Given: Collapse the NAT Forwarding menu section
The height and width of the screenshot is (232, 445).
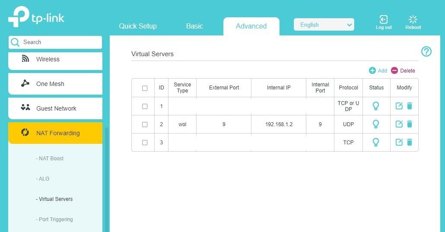Looking at the screenshot, I should point(55,133).
